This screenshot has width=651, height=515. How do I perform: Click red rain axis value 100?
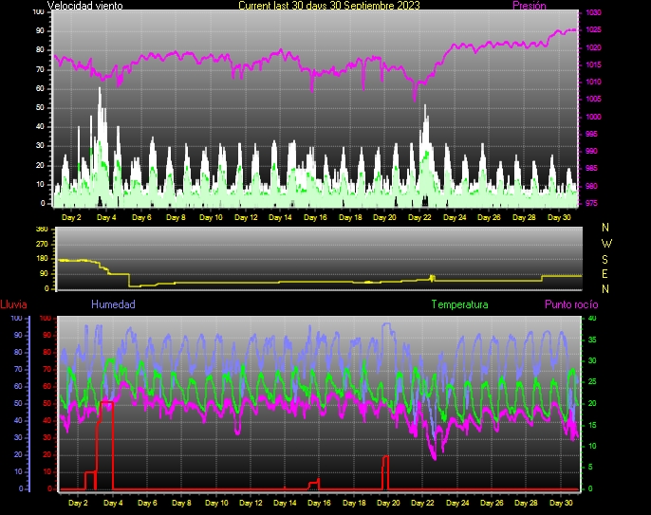click(x=46, y=319)
